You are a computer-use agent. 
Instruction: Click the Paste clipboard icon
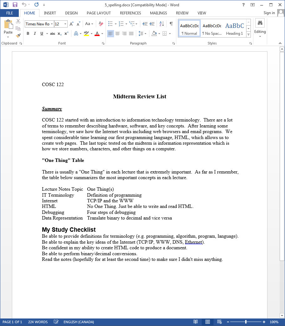(x=8, y=24)
